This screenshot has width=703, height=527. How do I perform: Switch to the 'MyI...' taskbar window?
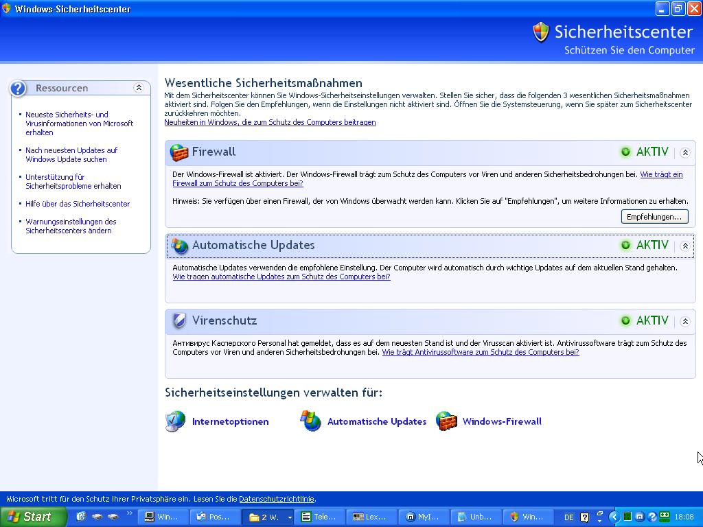tap(423, 517)
